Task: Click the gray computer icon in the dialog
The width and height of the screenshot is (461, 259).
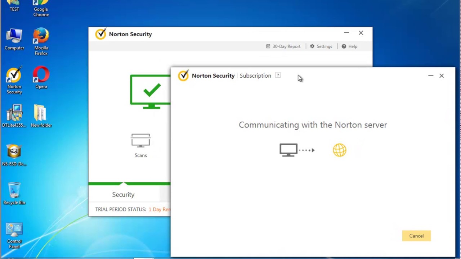Action: click(288, 150)
